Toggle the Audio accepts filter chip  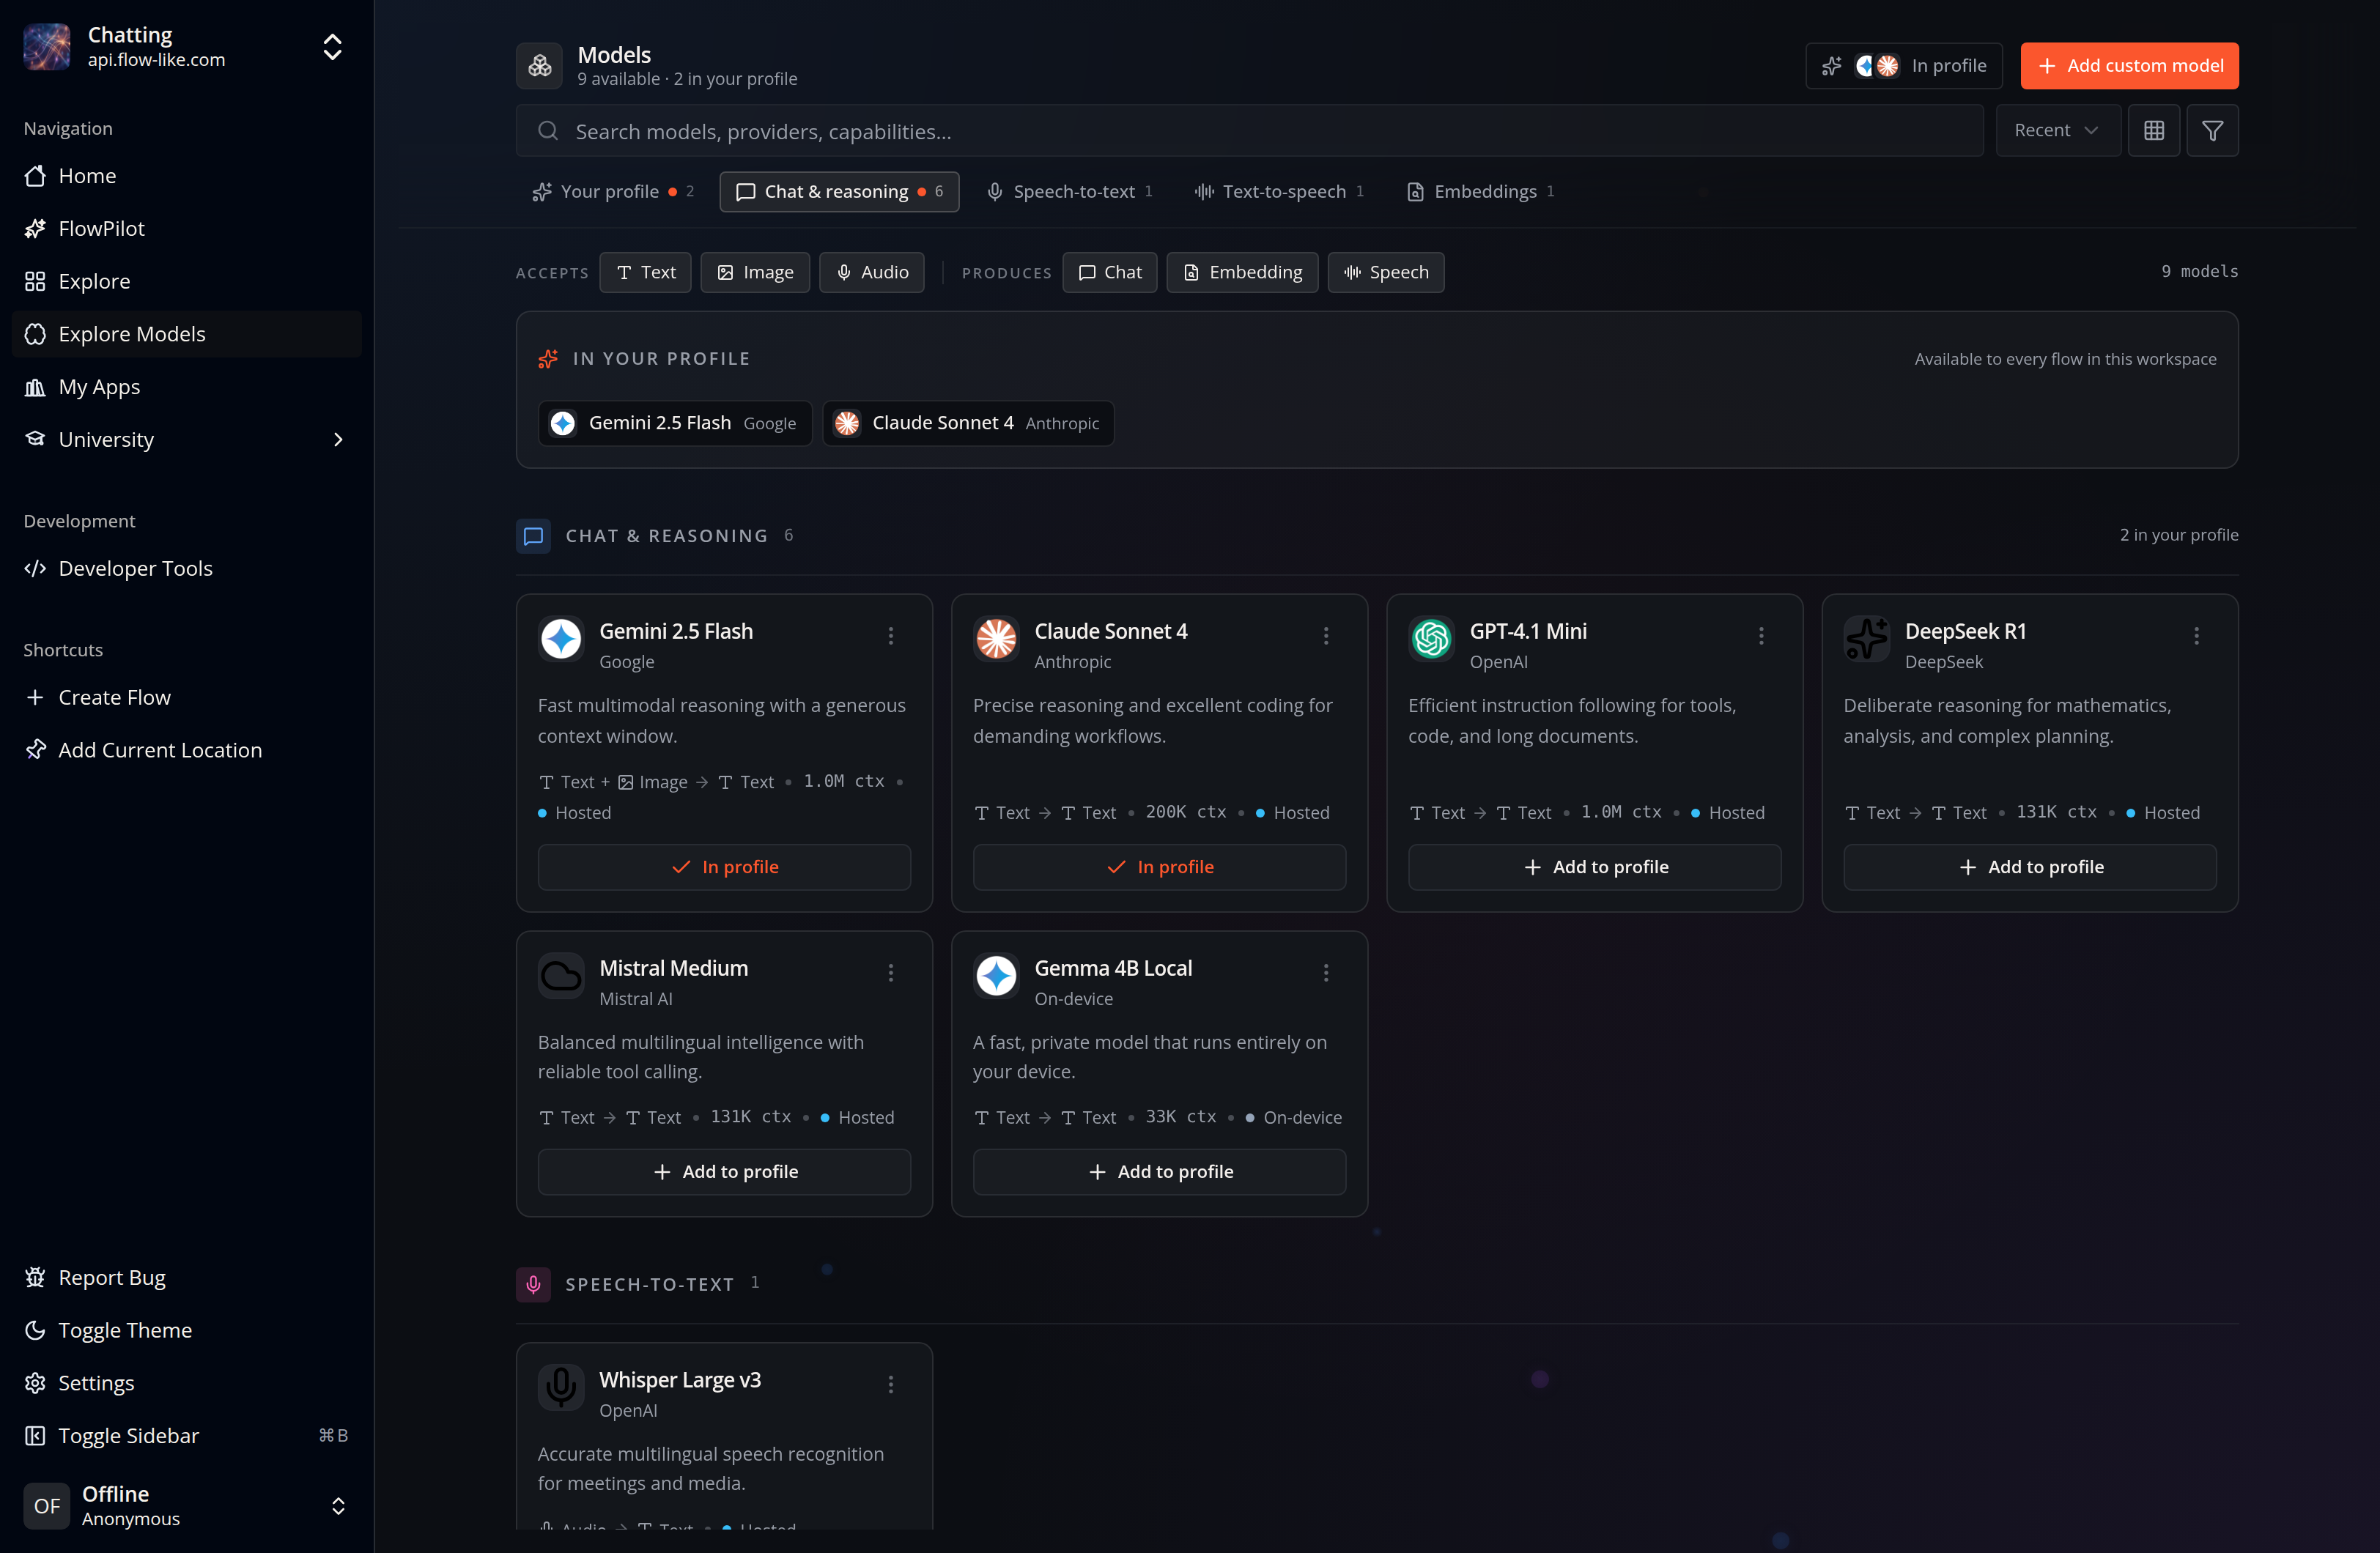(x=872, y=272)
